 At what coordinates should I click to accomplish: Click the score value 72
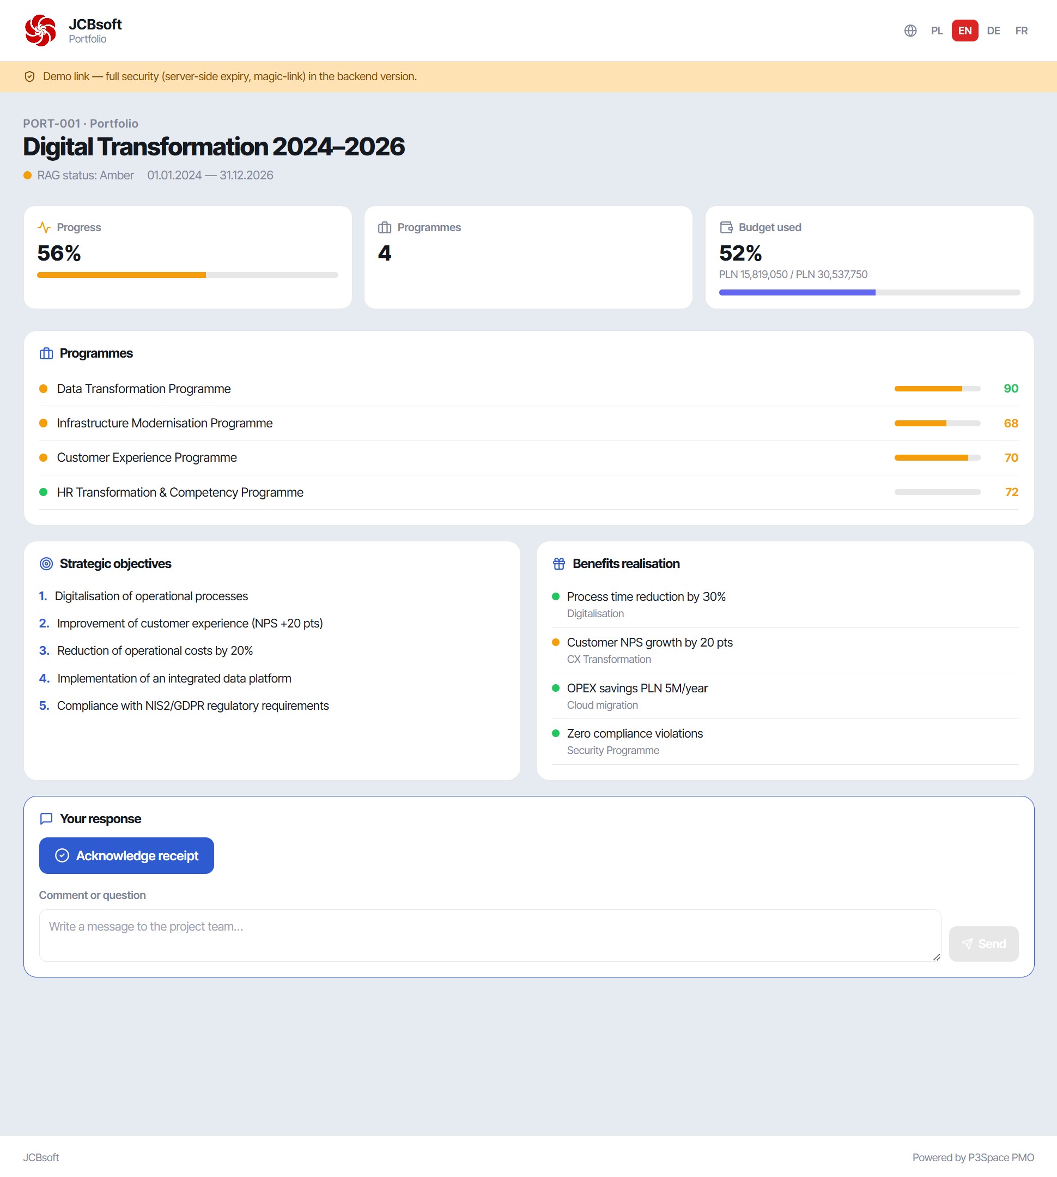1011,492
